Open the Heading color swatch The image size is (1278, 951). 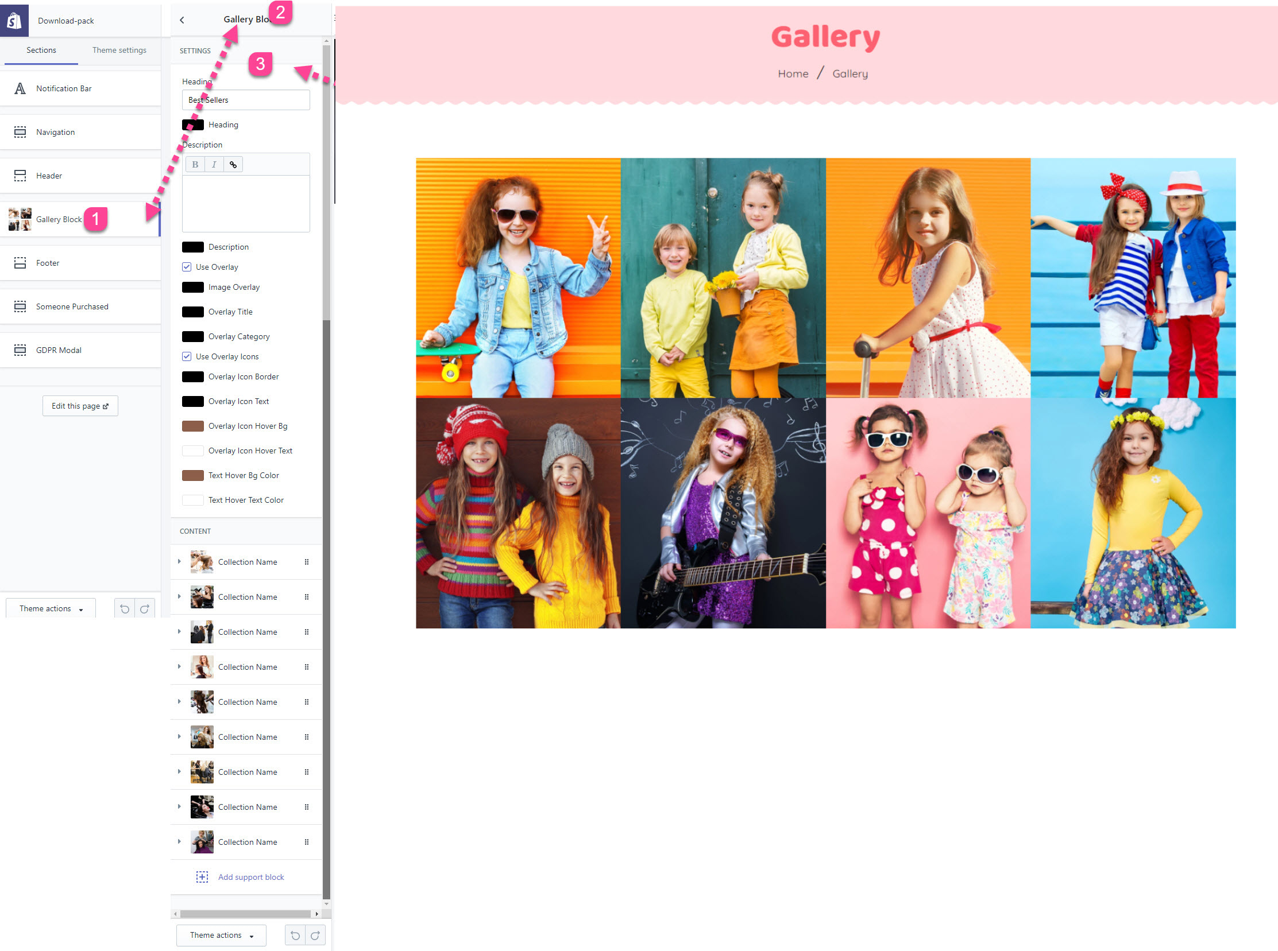point(193,125)
